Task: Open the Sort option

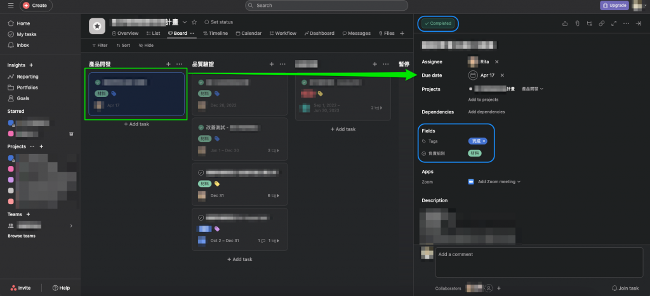Action: pos(123,45)
